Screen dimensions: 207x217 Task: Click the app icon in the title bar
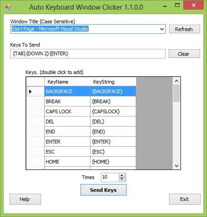(8, 7)
